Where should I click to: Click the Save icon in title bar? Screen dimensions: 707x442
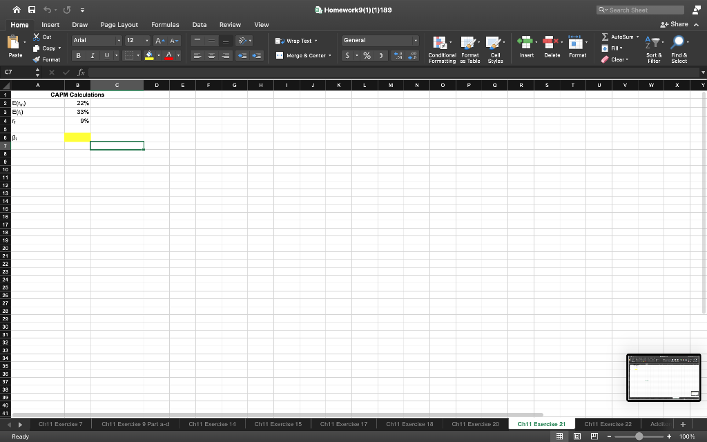pyautogui.click(x=32, y=10)
